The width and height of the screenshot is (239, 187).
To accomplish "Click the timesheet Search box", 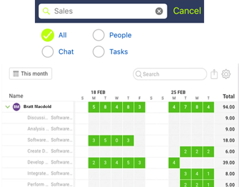I will (x=170, y=74).
